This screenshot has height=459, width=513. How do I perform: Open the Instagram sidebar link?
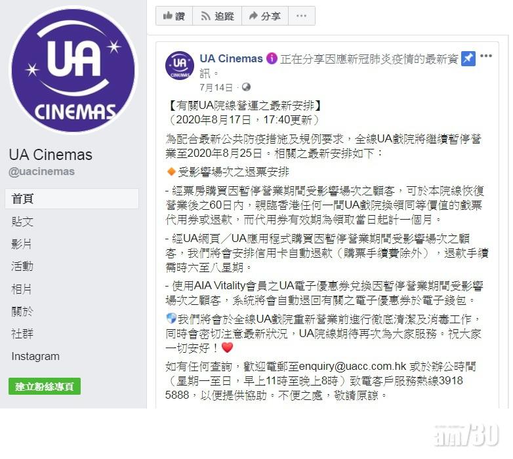click(x=35, y=356)
